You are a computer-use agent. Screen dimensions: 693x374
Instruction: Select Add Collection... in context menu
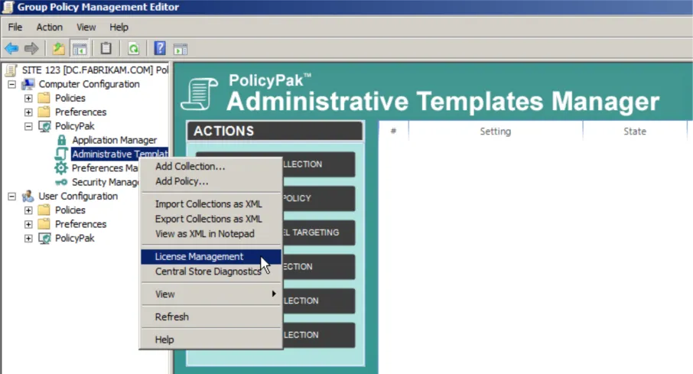190,167
